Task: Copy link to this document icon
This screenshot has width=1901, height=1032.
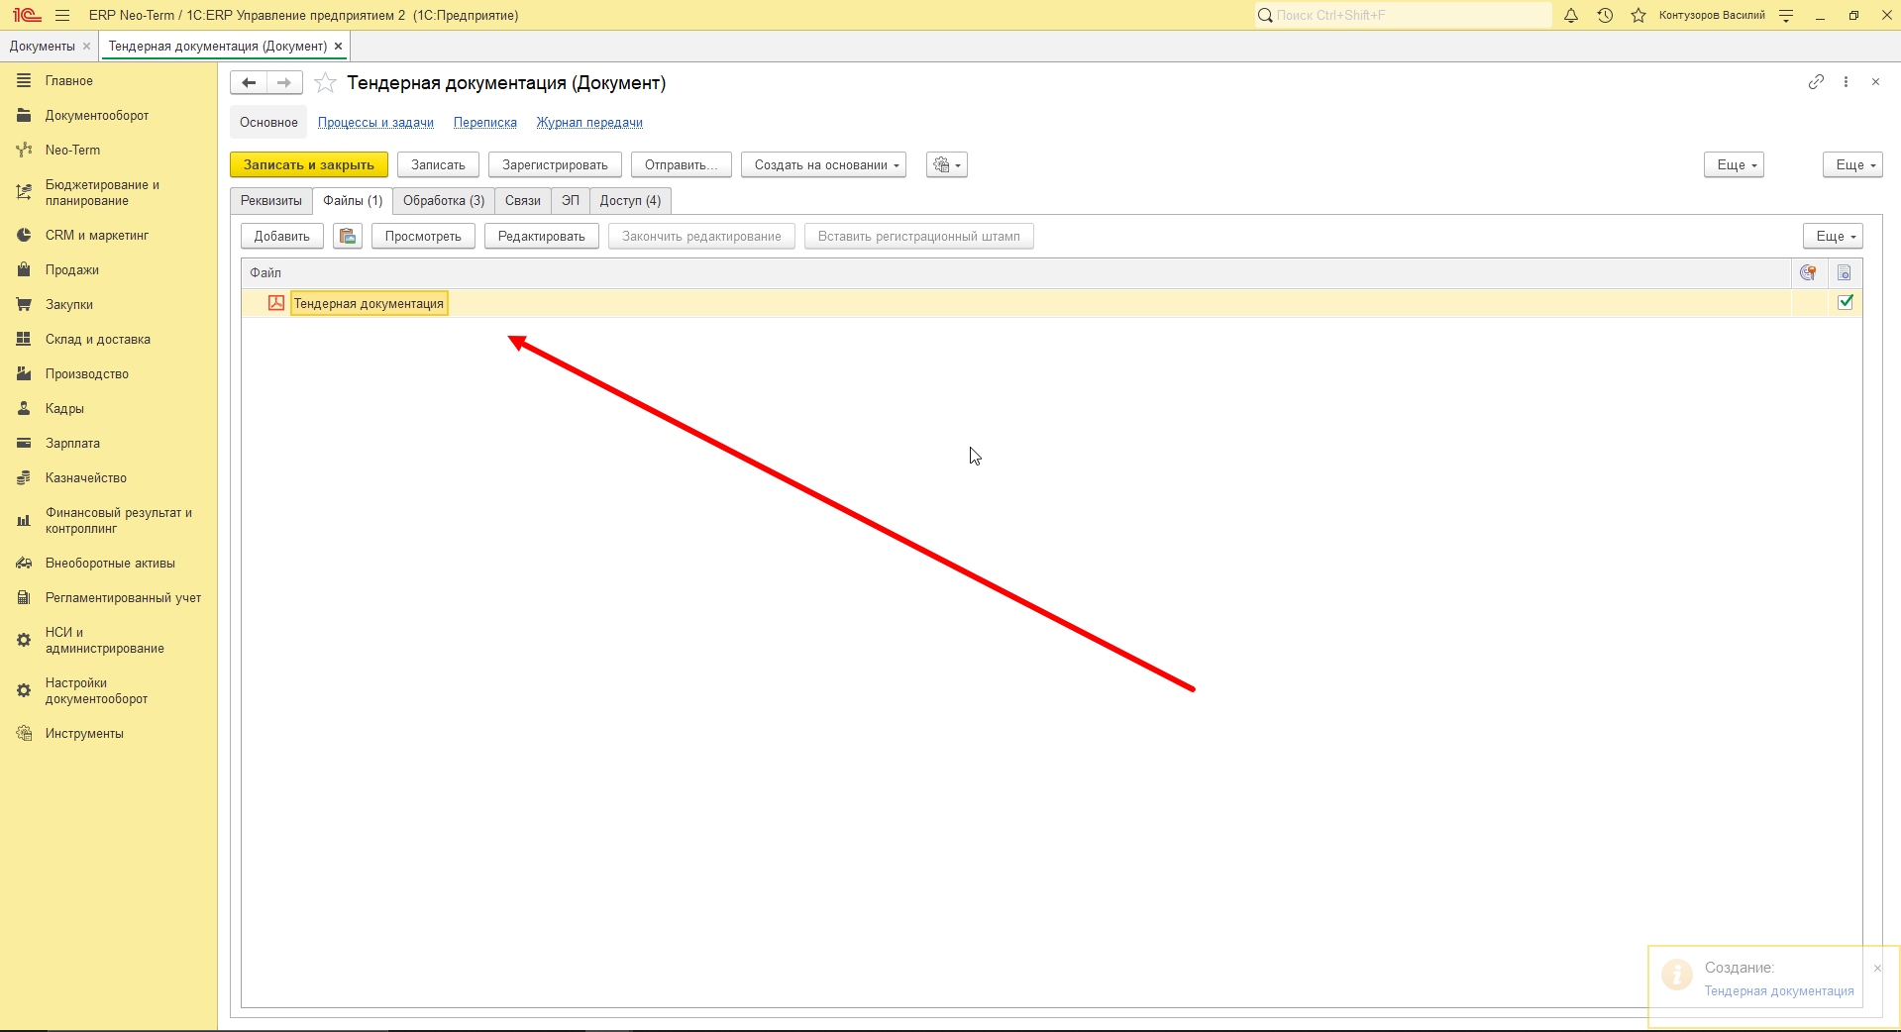Action: coord(1816,82)
